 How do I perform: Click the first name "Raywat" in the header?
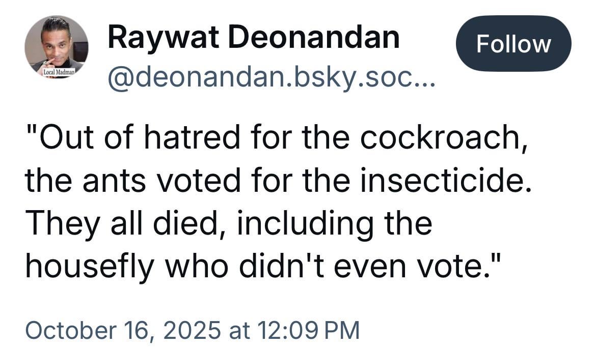[164, 37]
